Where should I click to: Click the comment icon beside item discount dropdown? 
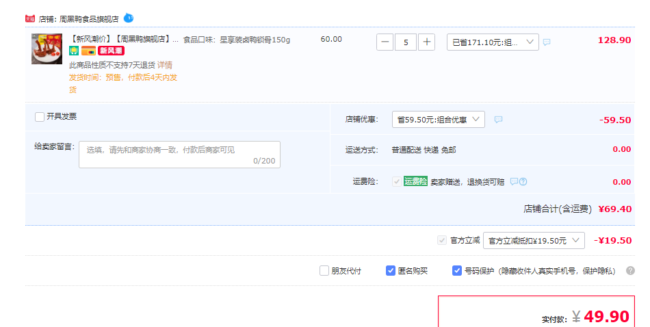[x=547, y=42]
